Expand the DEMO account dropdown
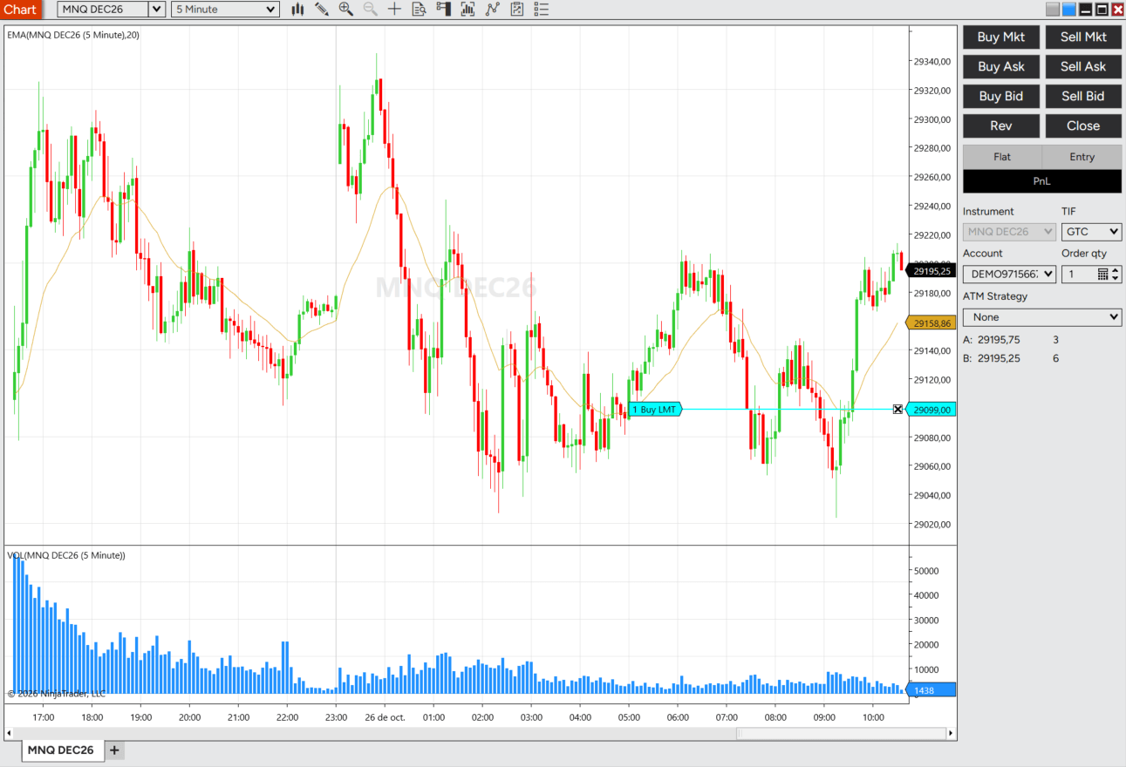 pos(1009,274)
